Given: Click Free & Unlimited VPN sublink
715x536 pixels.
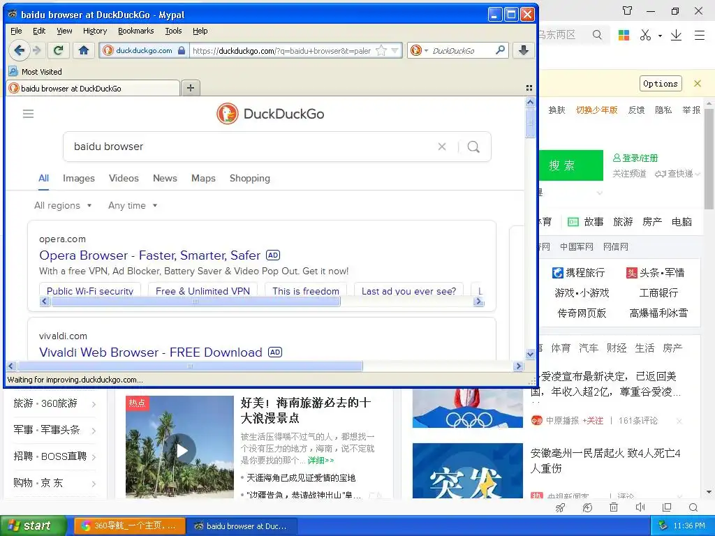Looking at the screenshot, I should click(x=202, y=291).
